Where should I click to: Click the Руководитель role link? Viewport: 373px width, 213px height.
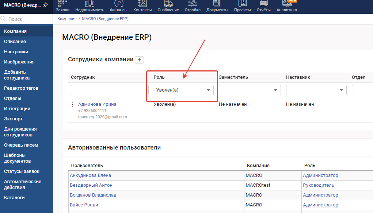[x=319, y=185]
